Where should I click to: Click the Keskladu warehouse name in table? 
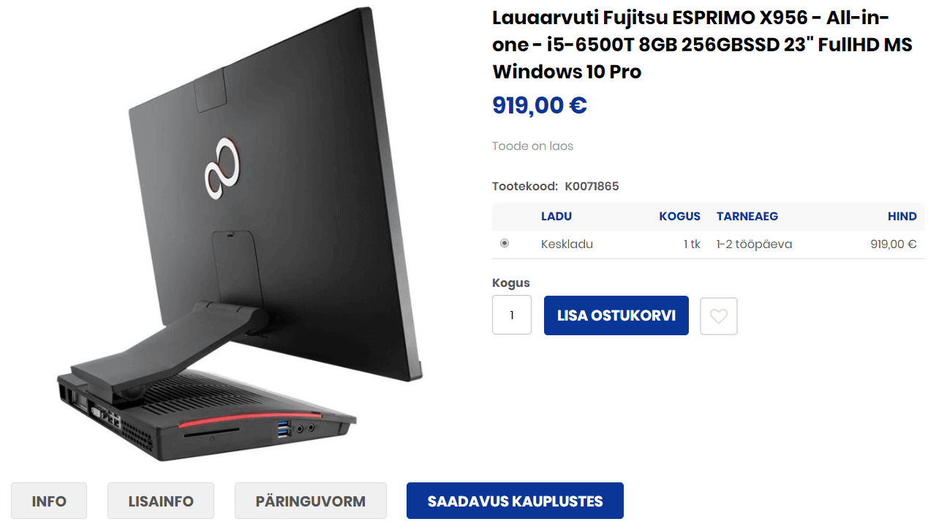567,244
